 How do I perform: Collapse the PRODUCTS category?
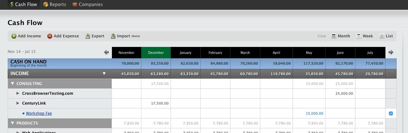click(12, 123)
